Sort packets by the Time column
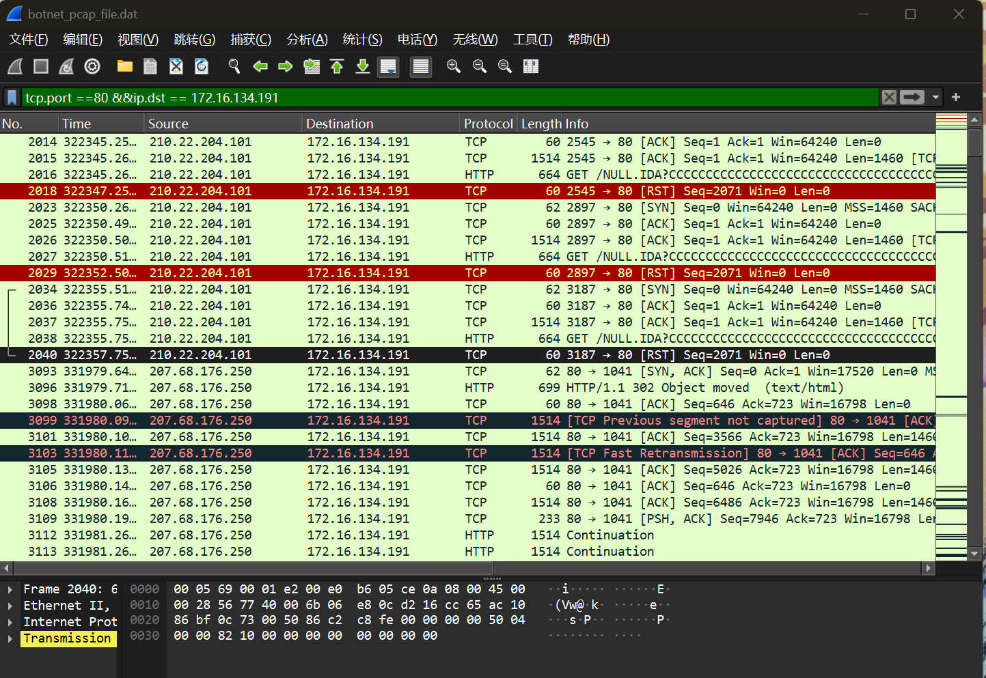986x678 pixels. point(102,124)
